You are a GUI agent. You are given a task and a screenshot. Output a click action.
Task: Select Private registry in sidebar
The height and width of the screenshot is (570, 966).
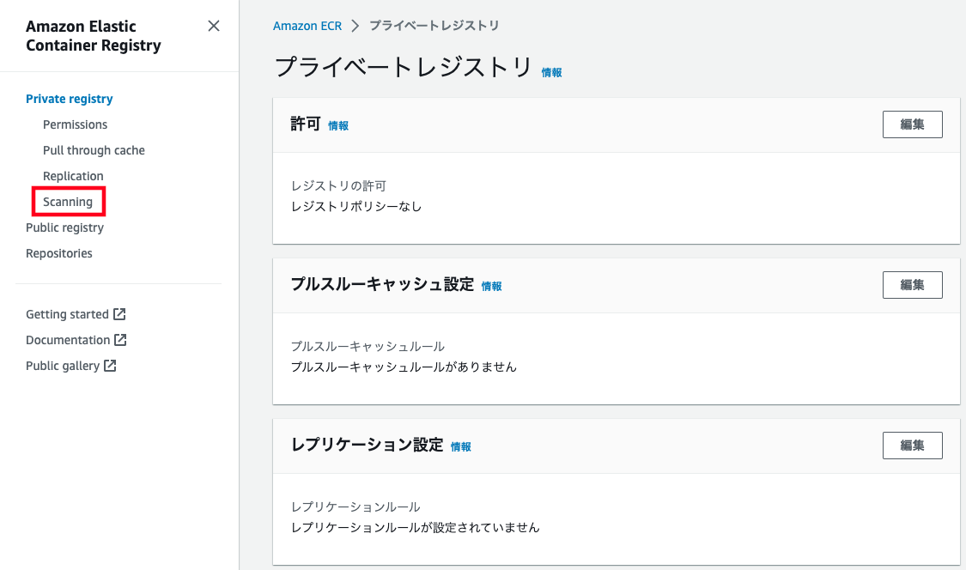[69, 99]
